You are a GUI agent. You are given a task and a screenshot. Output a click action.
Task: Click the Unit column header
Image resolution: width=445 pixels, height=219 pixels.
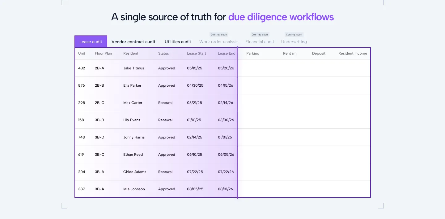82,53
